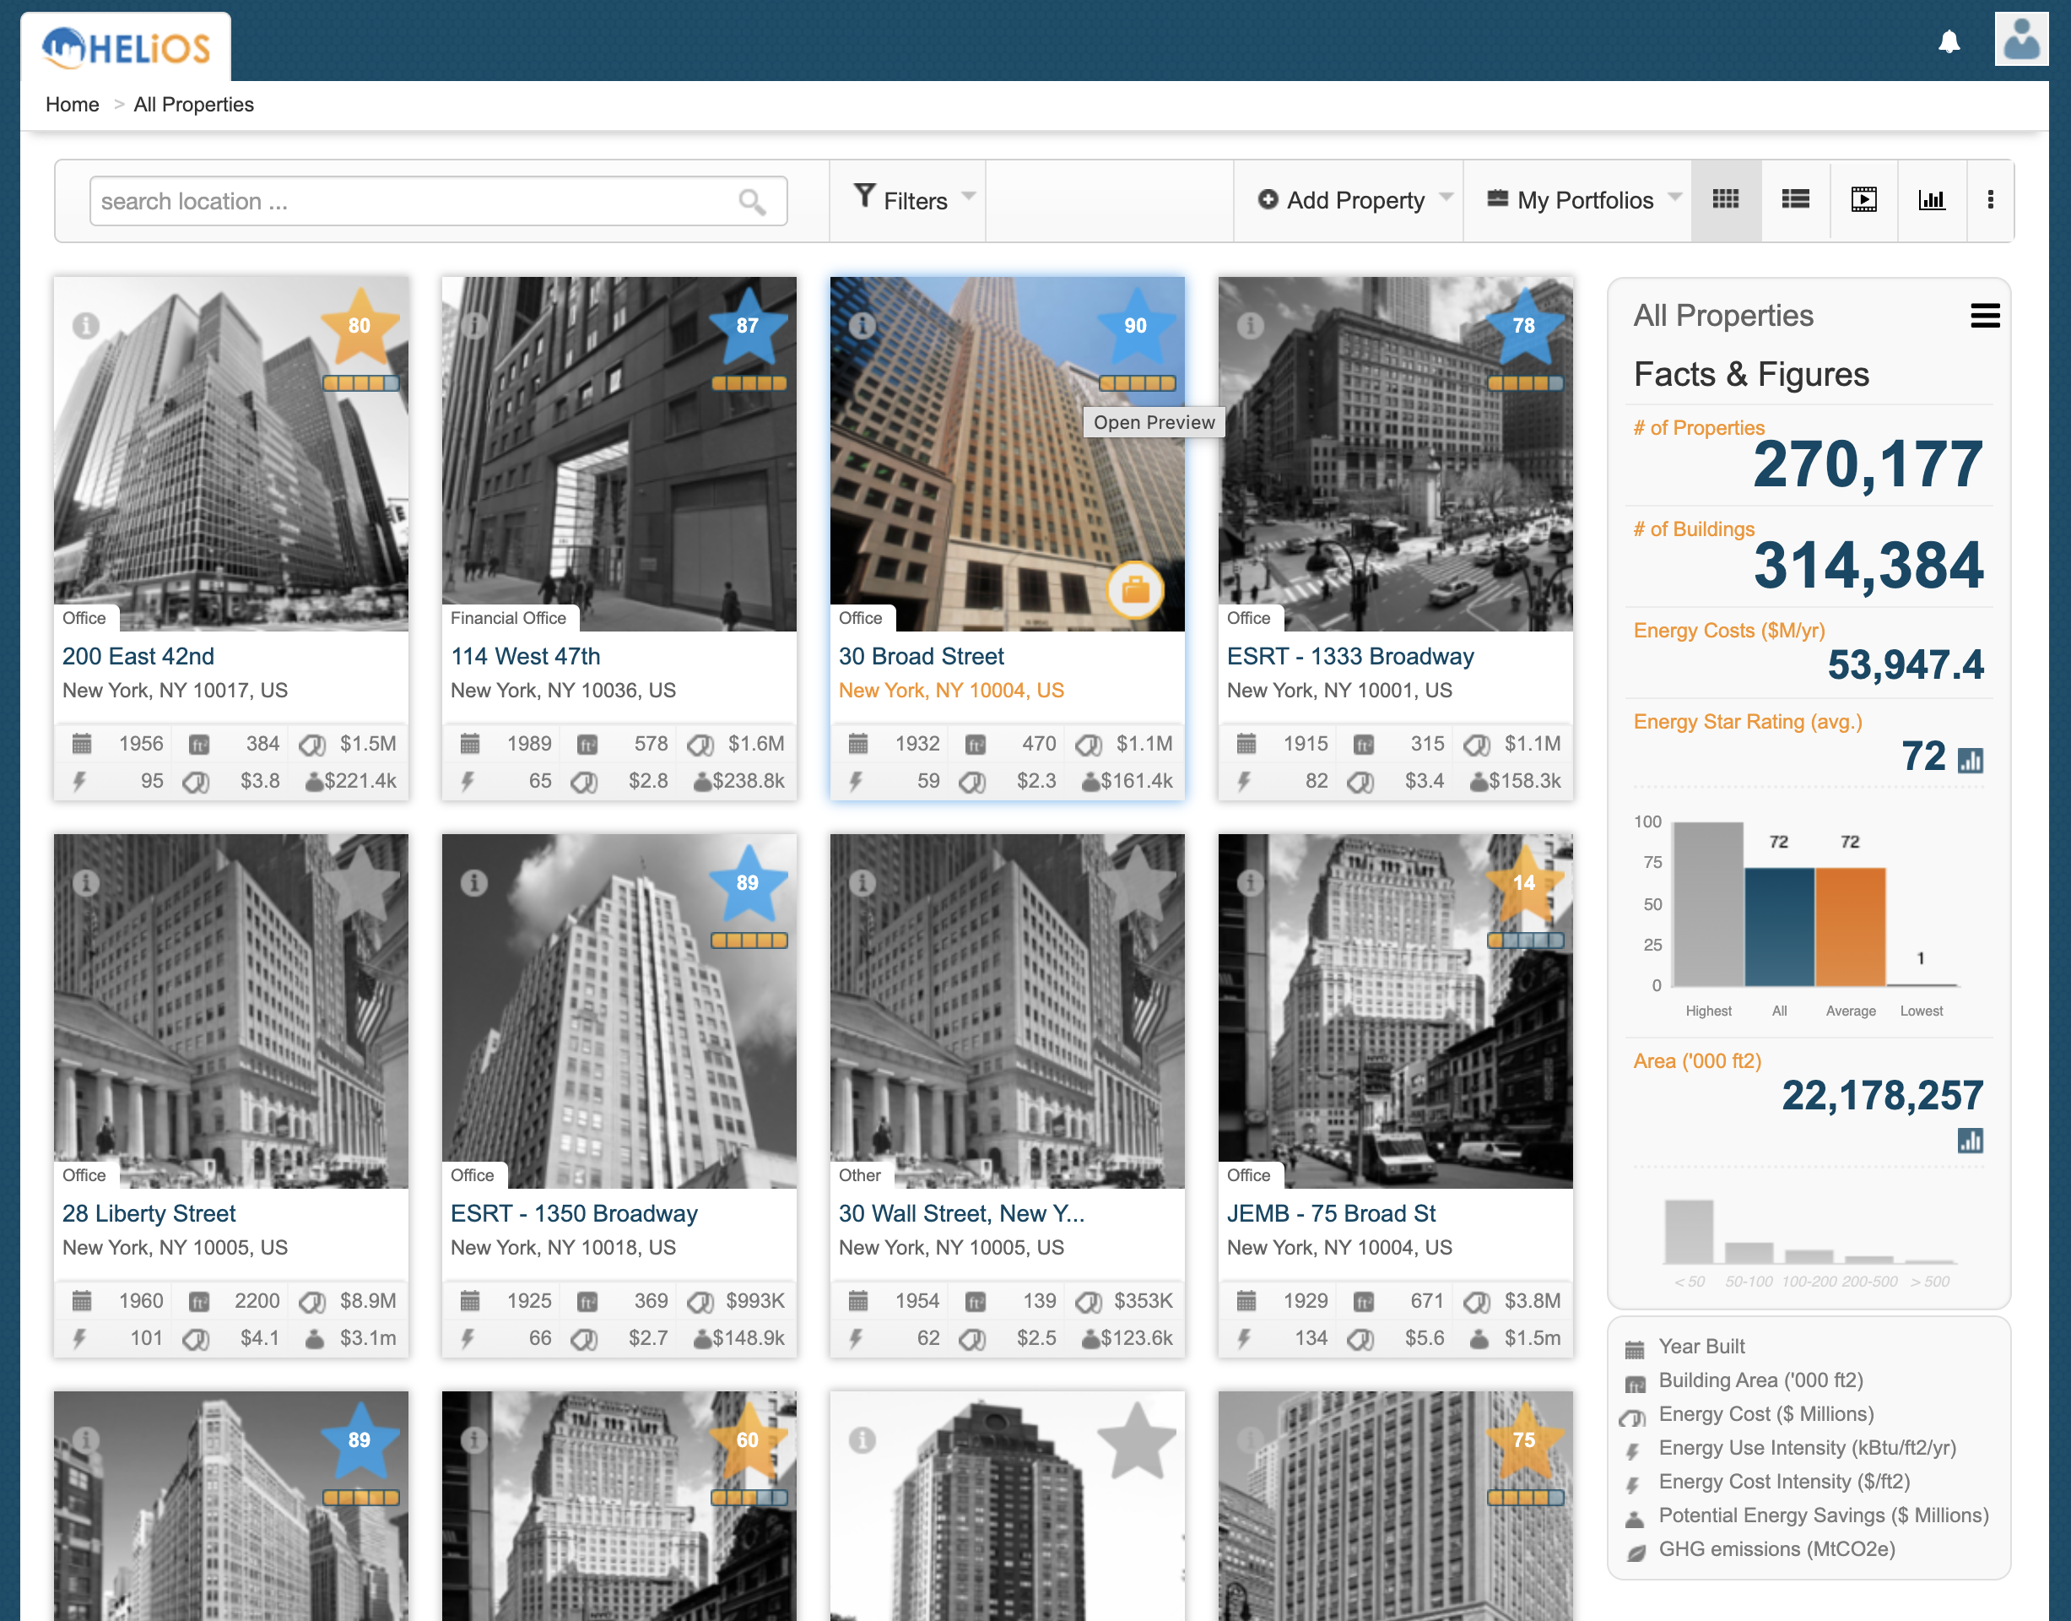
Task: Open the notifications bell
Action: pos(1949,41)
